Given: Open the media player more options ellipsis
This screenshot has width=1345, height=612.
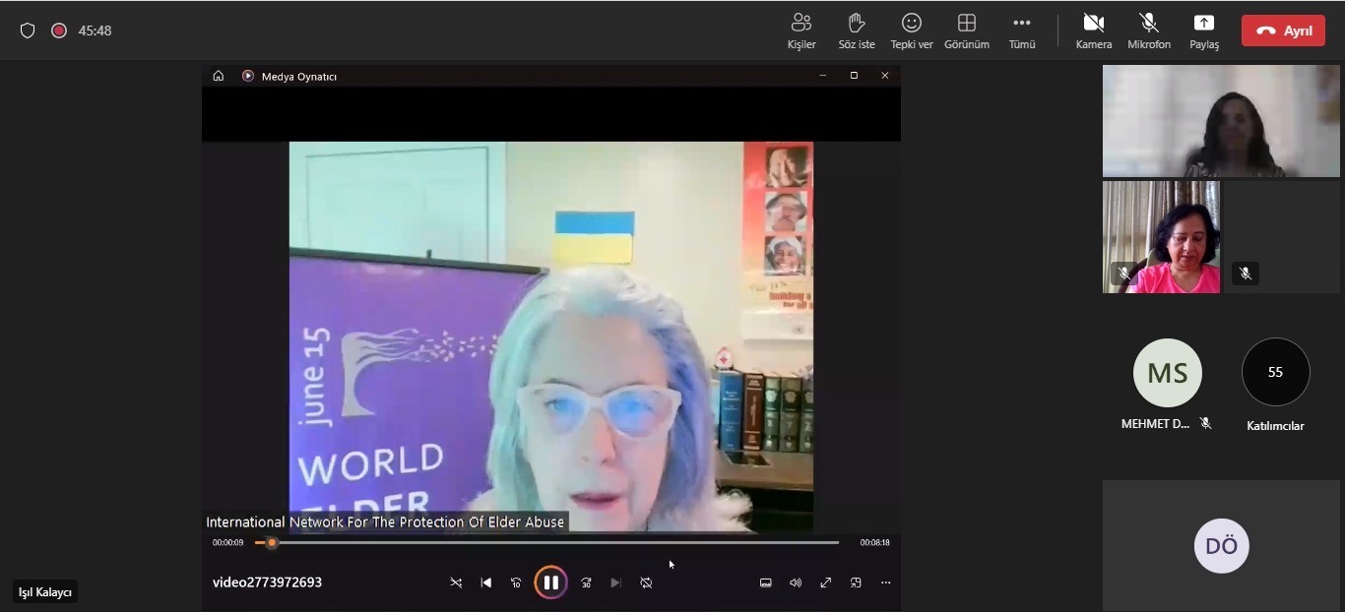Looking at the screenshot, I should 885,582.
